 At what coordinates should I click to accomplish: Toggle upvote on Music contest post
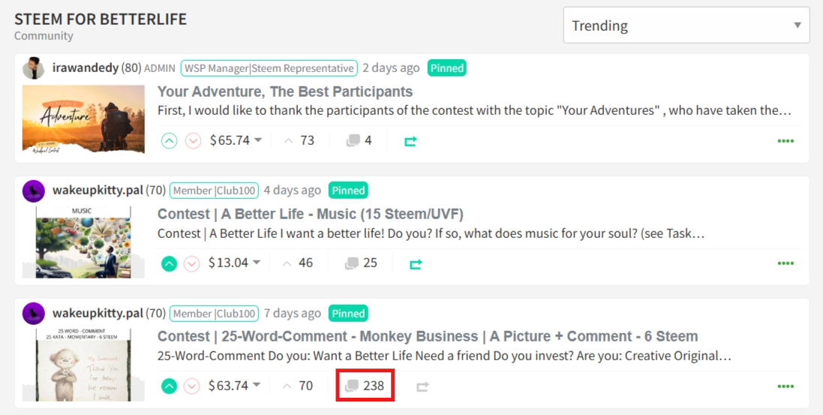pyautogui.click(x=169, y=263)
